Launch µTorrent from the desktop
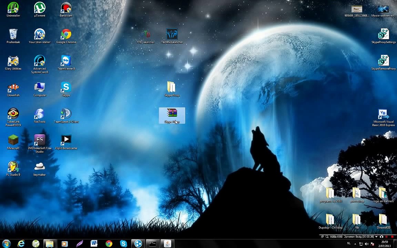 click(x=40, y=10)
